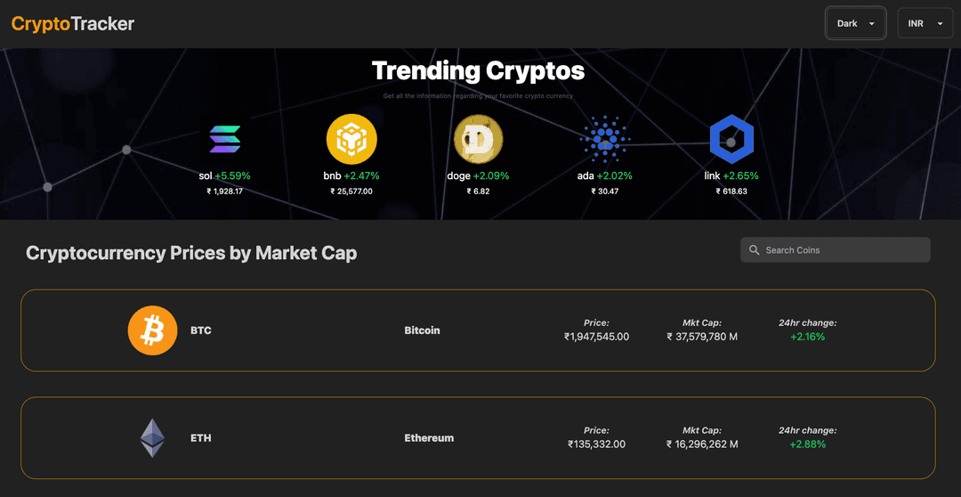
Task: Click the CryptoTracker logo link
Action: click(73, 24)
